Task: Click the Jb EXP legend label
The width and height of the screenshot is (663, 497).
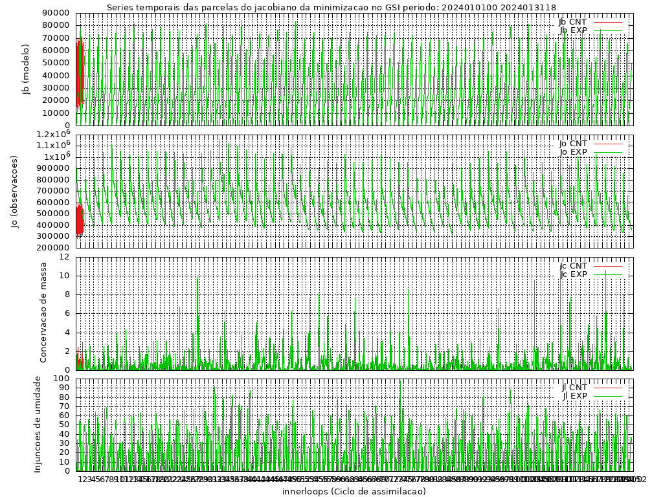Action: 573,30
